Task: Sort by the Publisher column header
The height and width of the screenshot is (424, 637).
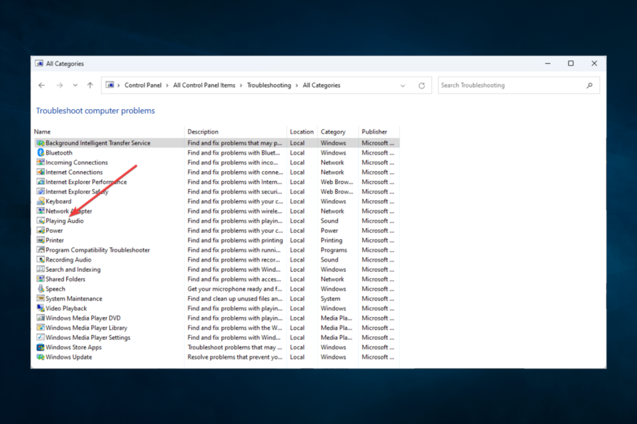Action: point(374,132)
